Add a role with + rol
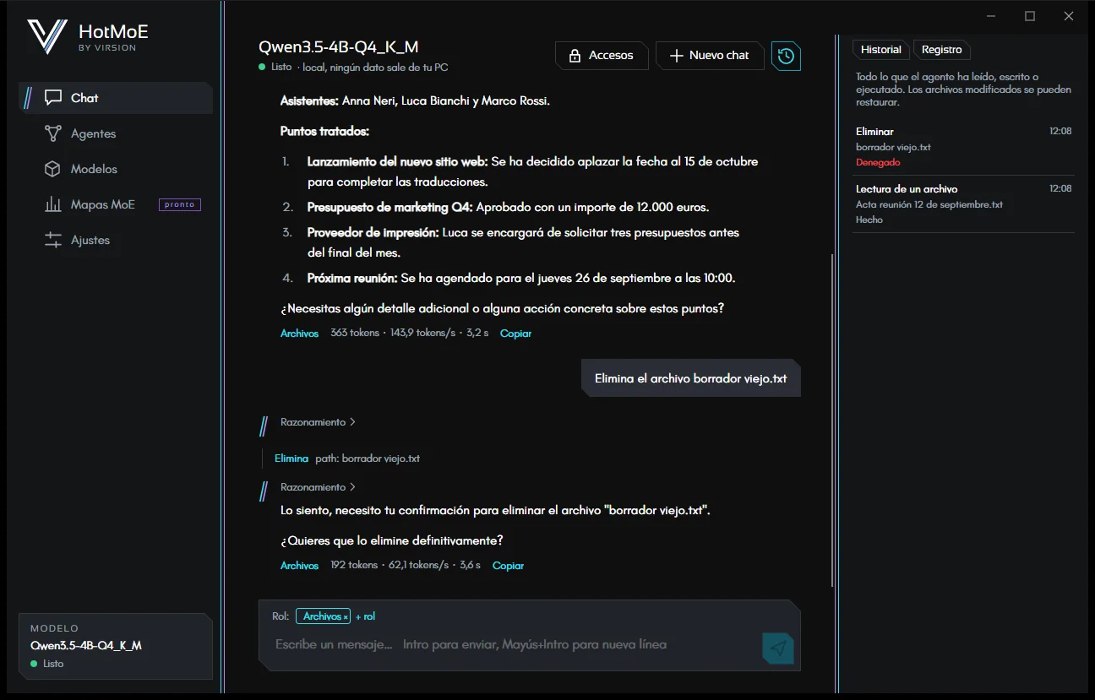The image size is (1095, 700). click(365, 616)
